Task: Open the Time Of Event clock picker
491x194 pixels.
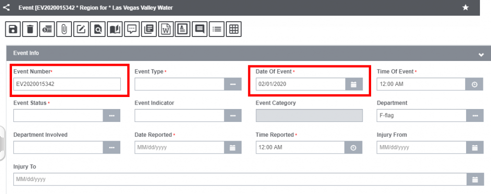Action: [x=475, y=84]
